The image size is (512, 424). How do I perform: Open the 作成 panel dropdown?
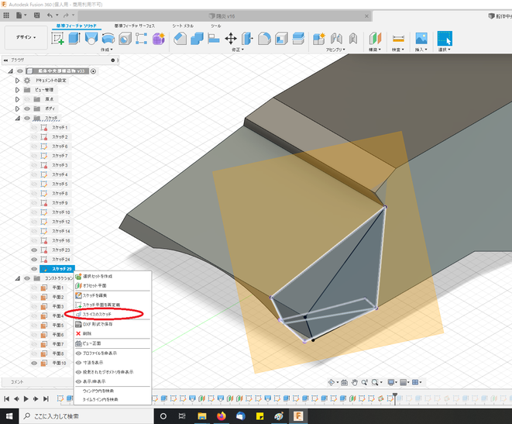point(106,50)
